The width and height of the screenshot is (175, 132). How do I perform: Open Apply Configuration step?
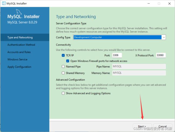[x=19, y=67]
